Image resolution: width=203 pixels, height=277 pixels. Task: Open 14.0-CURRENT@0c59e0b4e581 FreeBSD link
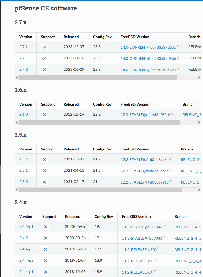[150, 70]
